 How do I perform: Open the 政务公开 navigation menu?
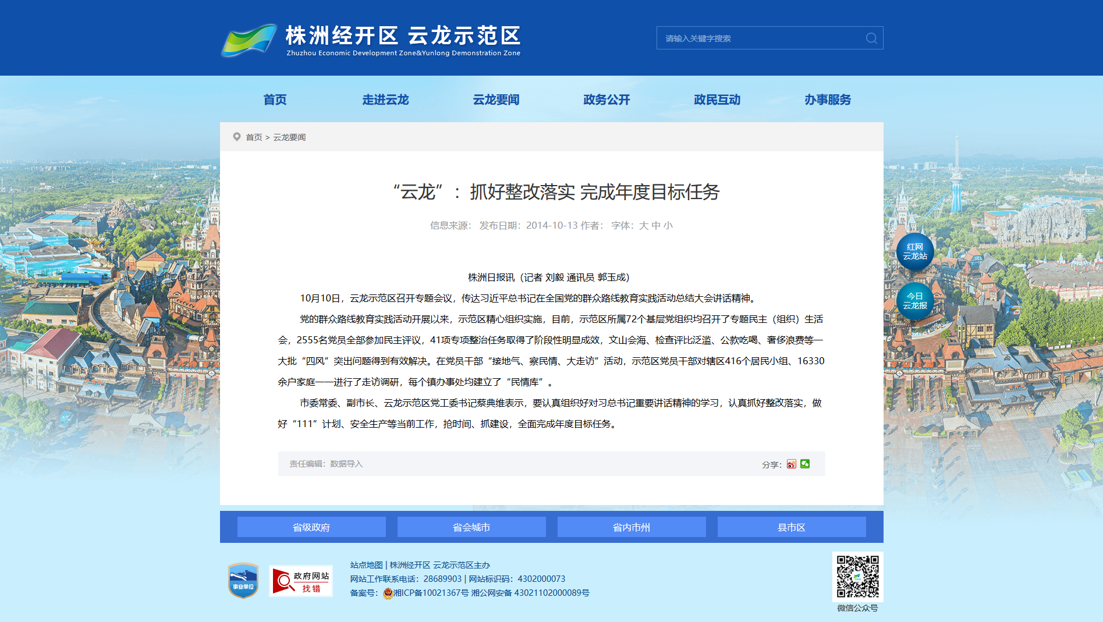click(607, 99)
